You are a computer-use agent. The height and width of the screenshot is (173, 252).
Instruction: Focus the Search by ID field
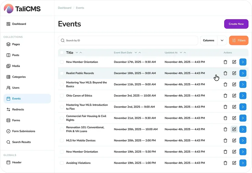point(128,40)
